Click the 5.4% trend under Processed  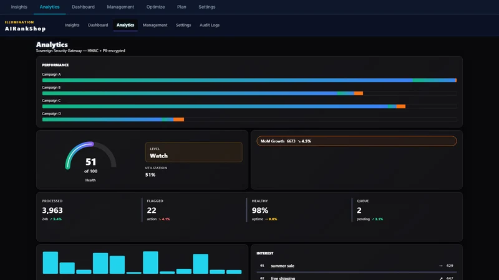point(56,219)
